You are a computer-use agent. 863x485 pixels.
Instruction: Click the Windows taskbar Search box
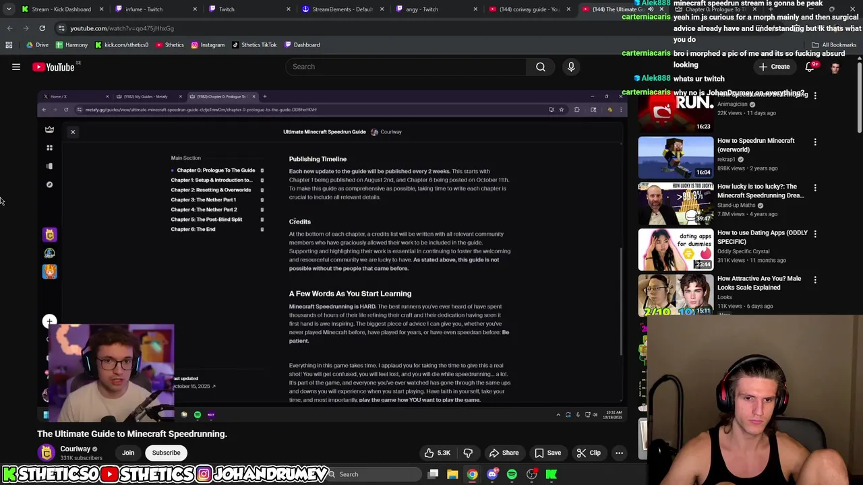pos(375,474)
